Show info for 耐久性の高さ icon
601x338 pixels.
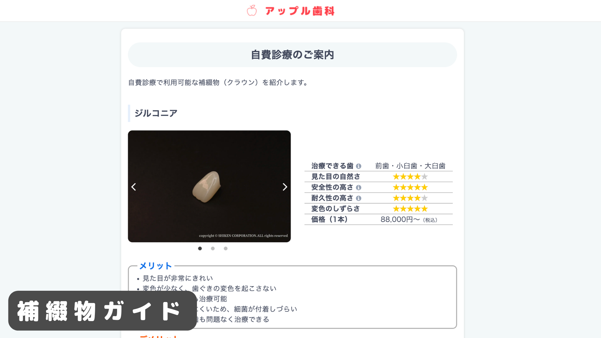pyautogui.click(x=359, y=198)
